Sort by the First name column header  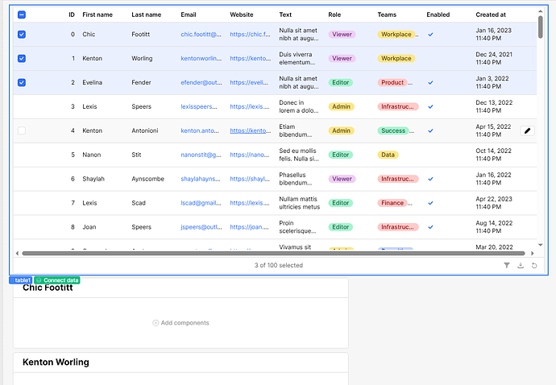98,14
